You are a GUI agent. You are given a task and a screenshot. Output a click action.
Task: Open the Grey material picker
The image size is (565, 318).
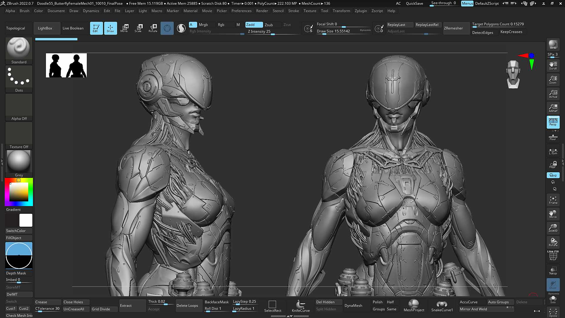19,164
